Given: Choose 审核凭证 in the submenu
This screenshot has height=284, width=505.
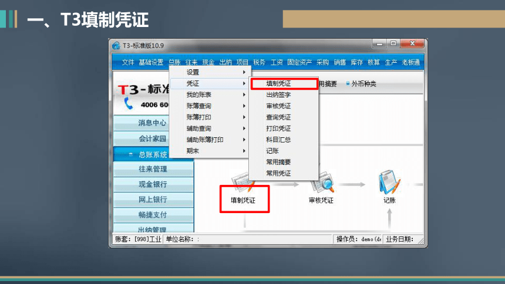Looking at the screenshot, I should coord(284,106).
